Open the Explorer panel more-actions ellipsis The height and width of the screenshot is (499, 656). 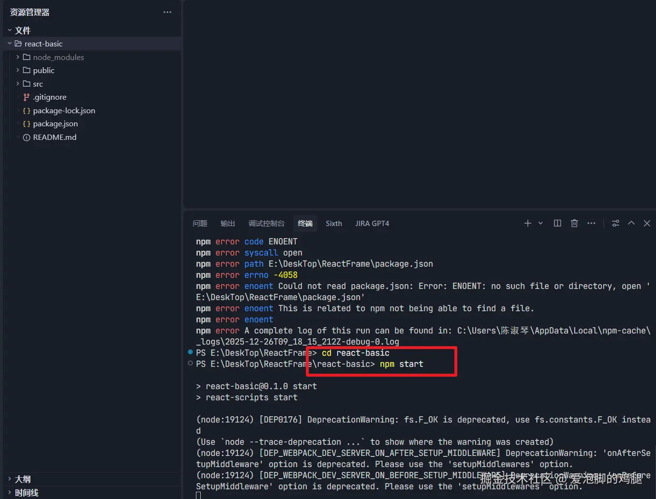[x=167, y=12]
